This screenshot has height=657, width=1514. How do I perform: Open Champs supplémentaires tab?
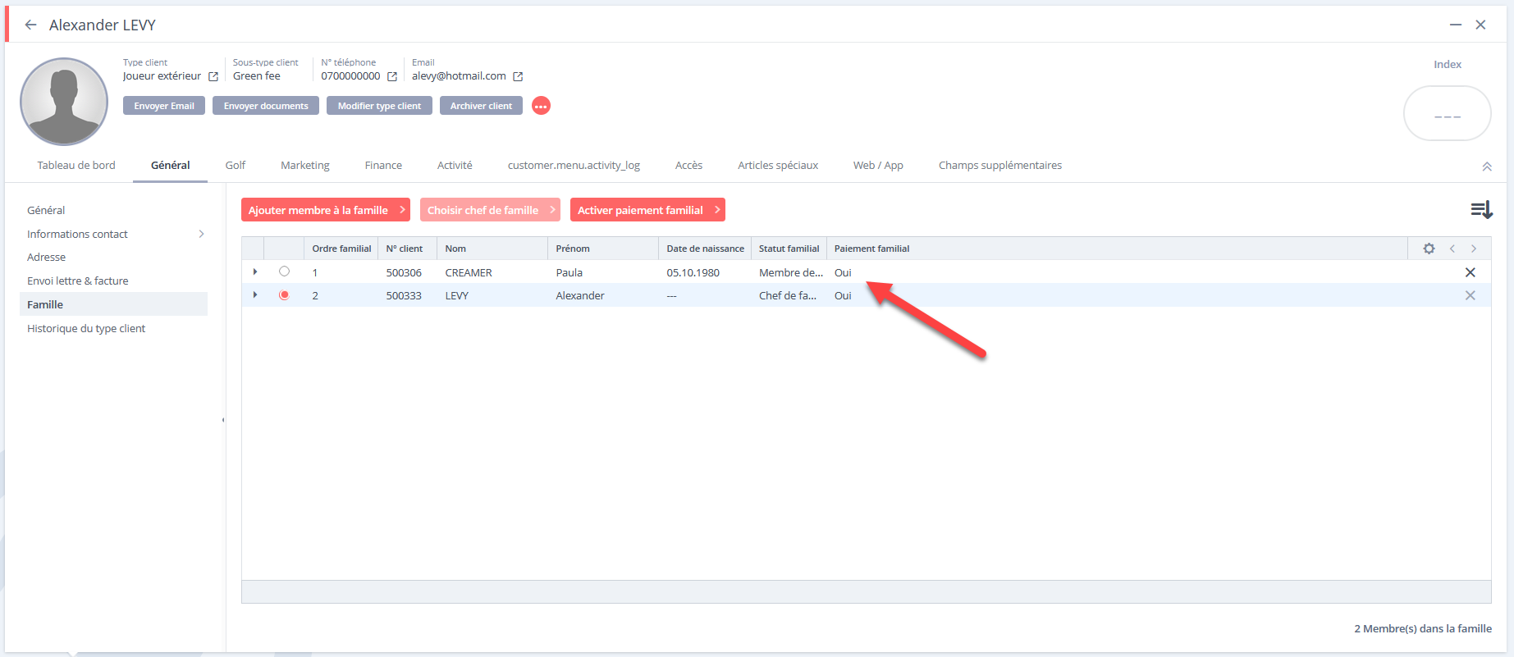[1000, 165]
